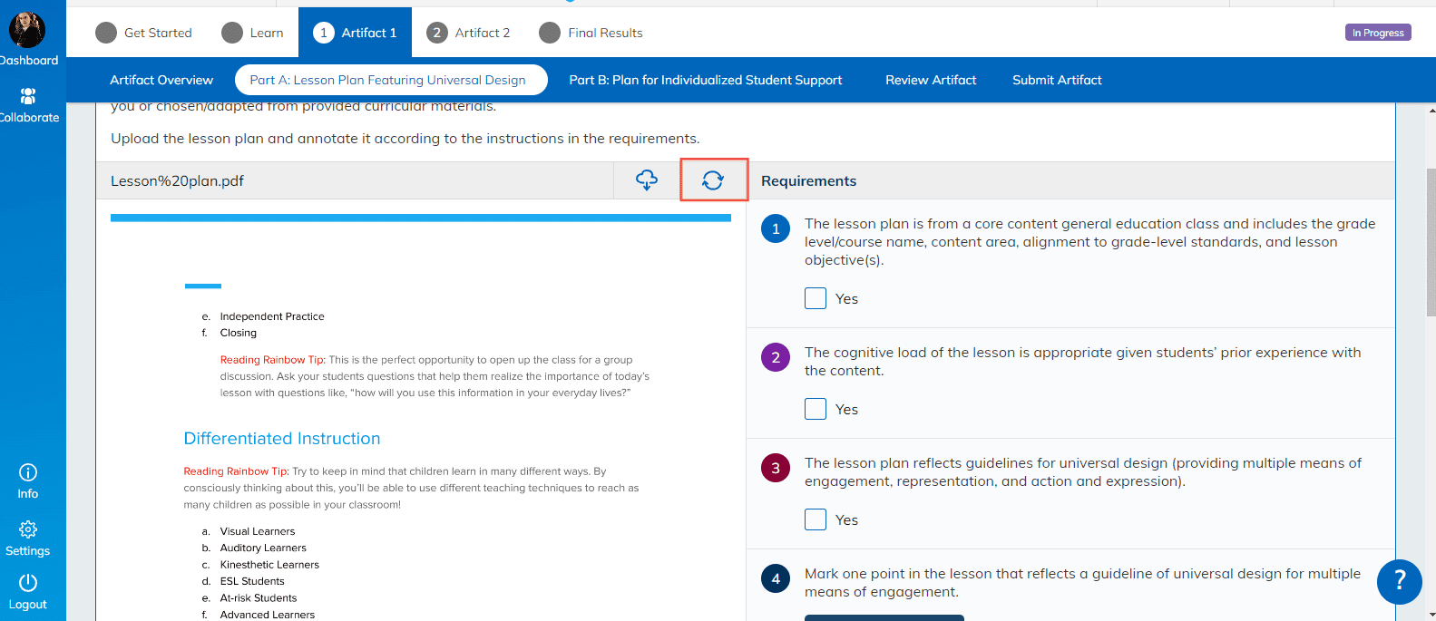Go to the Get Started step
The height and width of the screenshot is (621, 1436).
click(x=144, y=33)
